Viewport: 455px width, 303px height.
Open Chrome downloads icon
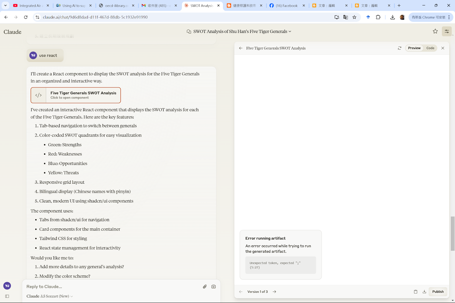[392, 17]
